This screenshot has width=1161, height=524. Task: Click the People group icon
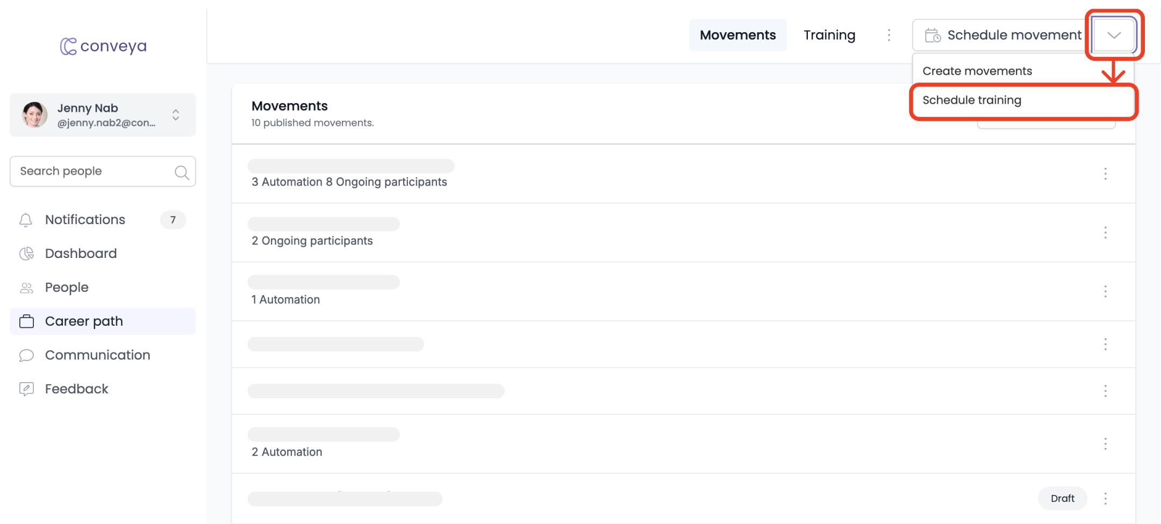26,288
